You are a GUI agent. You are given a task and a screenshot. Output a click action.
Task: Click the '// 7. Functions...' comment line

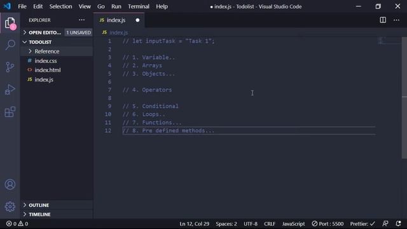152,123
